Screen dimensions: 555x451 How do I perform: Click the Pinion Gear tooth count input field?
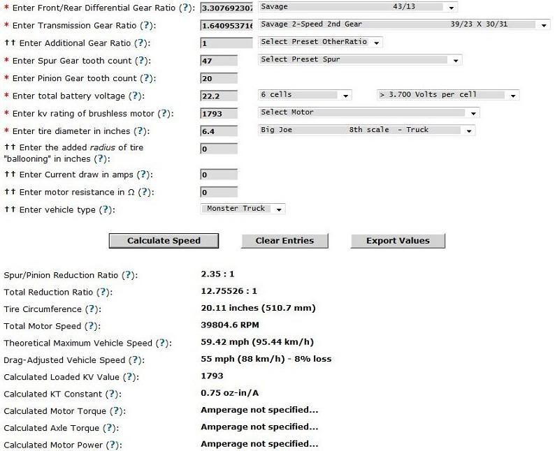click(x=219, y=79)
